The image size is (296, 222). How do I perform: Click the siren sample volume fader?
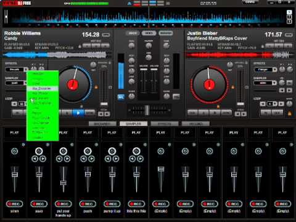[15, 175]
